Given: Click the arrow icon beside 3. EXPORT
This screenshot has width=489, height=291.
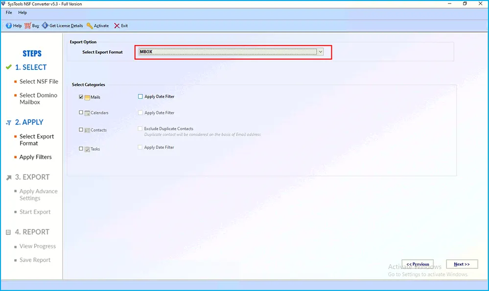Looking at the screenshot, I should [x=9, y=177].
